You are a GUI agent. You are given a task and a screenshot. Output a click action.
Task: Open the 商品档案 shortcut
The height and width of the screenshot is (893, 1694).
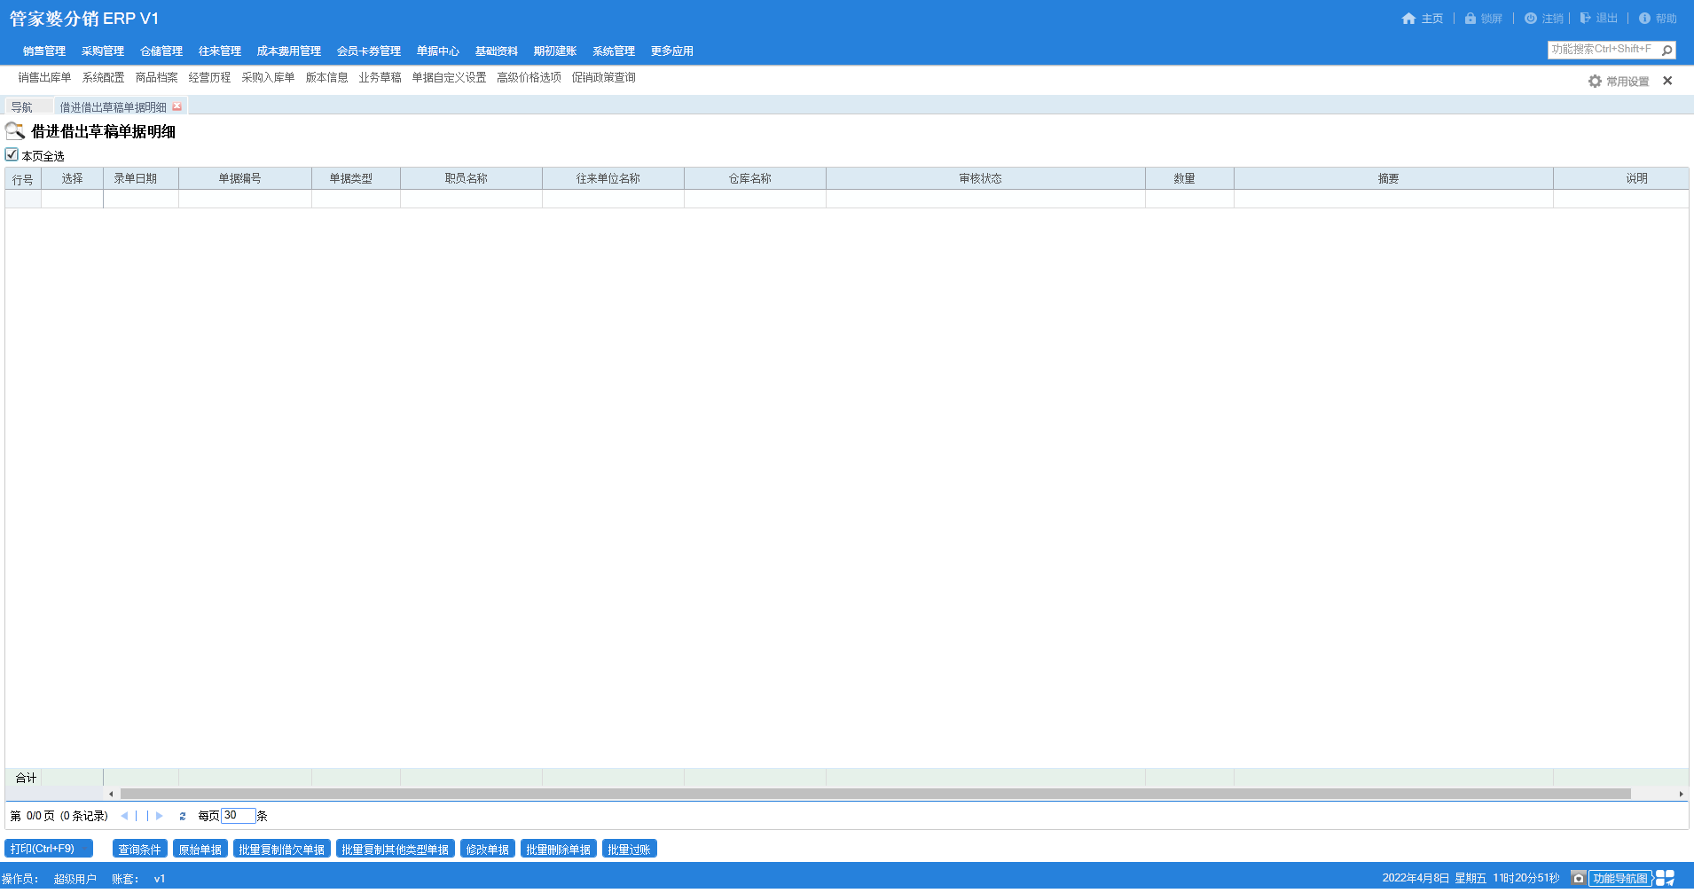pyautogui.click(x=156, y=78)
